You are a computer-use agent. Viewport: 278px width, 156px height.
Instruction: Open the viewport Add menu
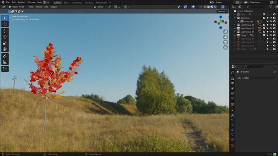[x=46, y=7]
